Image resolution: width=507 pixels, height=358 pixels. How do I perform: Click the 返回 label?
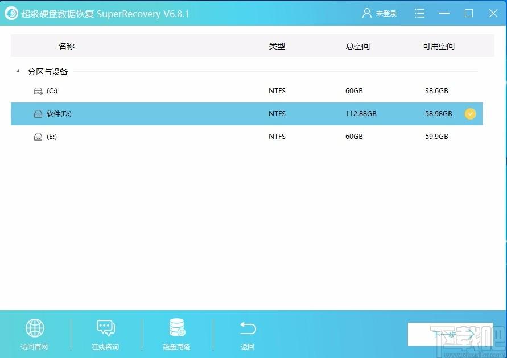point(248,347)
